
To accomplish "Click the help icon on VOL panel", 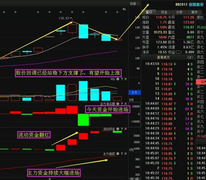I will pyautogui.click(x=122, y=79).
